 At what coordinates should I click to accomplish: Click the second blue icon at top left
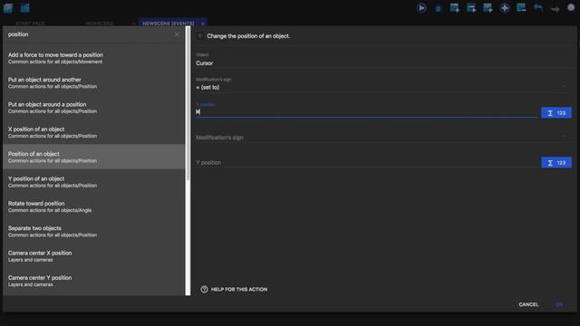(x=24, y=8)
